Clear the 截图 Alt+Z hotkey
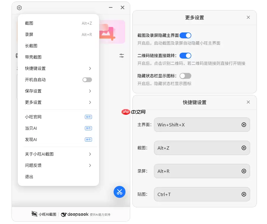The image size is (267, 224). (244, 148)
